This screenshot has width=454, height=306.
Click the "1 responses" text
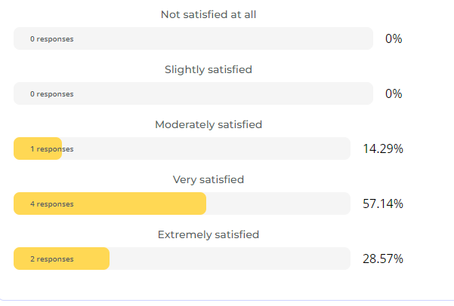[52, 149]
